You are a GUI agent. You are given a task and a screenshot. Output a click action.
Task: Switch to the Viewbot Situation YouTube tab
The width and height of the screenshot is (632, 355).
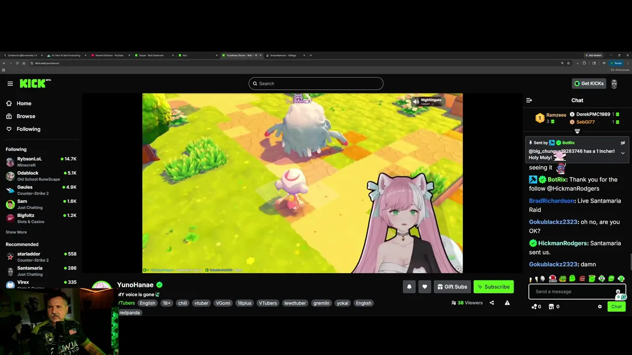(x=111, y=55)
